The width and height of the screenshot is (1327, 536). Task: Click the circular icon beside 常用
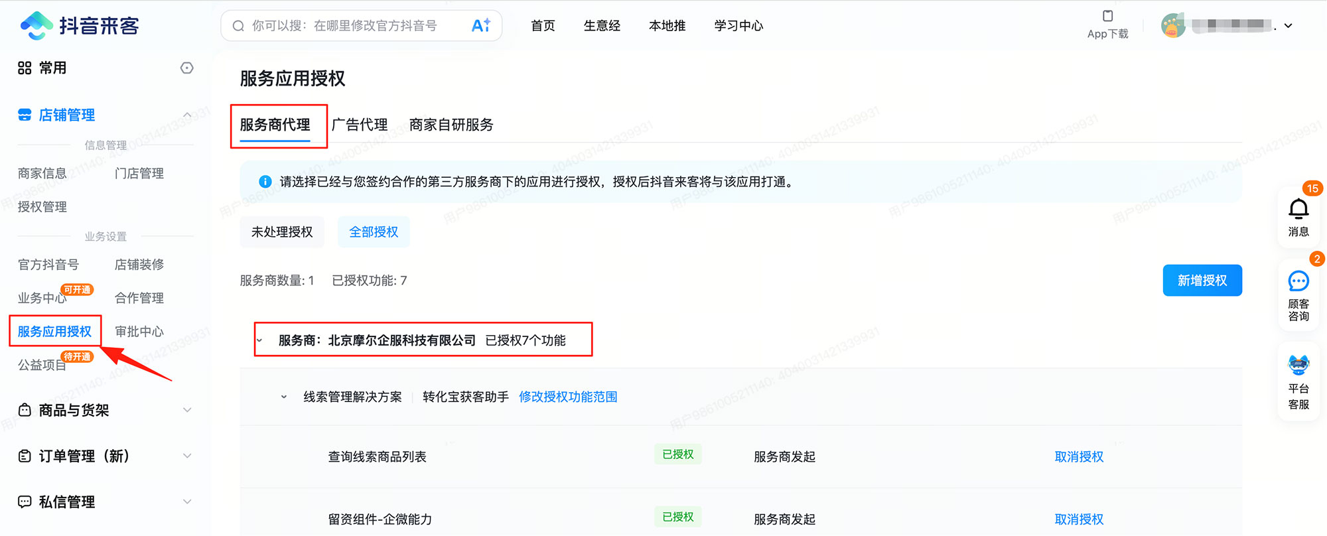point(187,68)
